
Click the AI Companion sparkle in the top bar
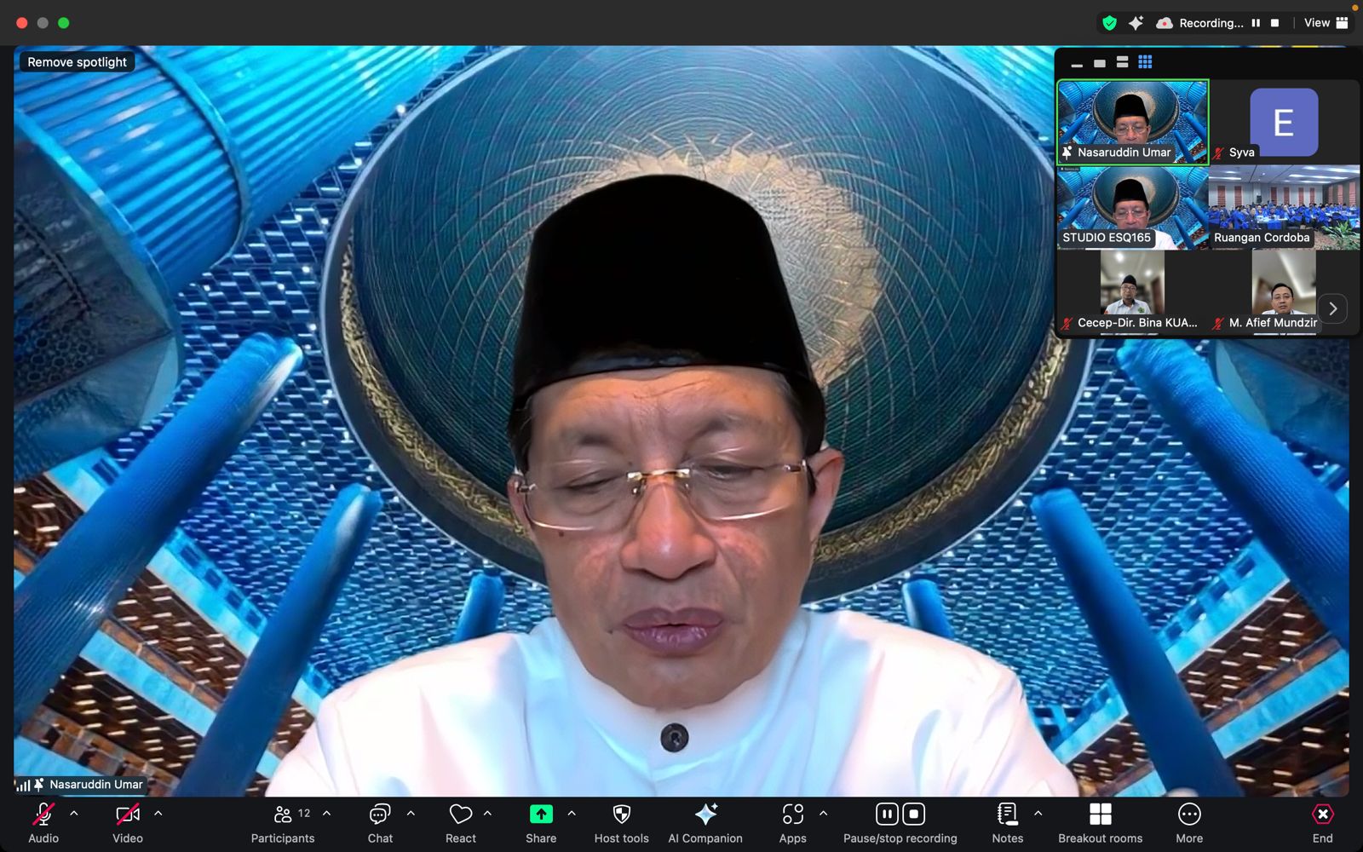click(1136, 23)
